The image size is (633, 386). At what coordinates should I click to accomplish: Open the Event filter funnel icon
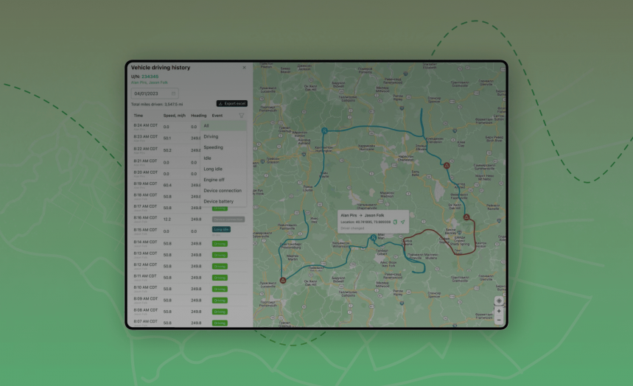click(x=241, y=116)
